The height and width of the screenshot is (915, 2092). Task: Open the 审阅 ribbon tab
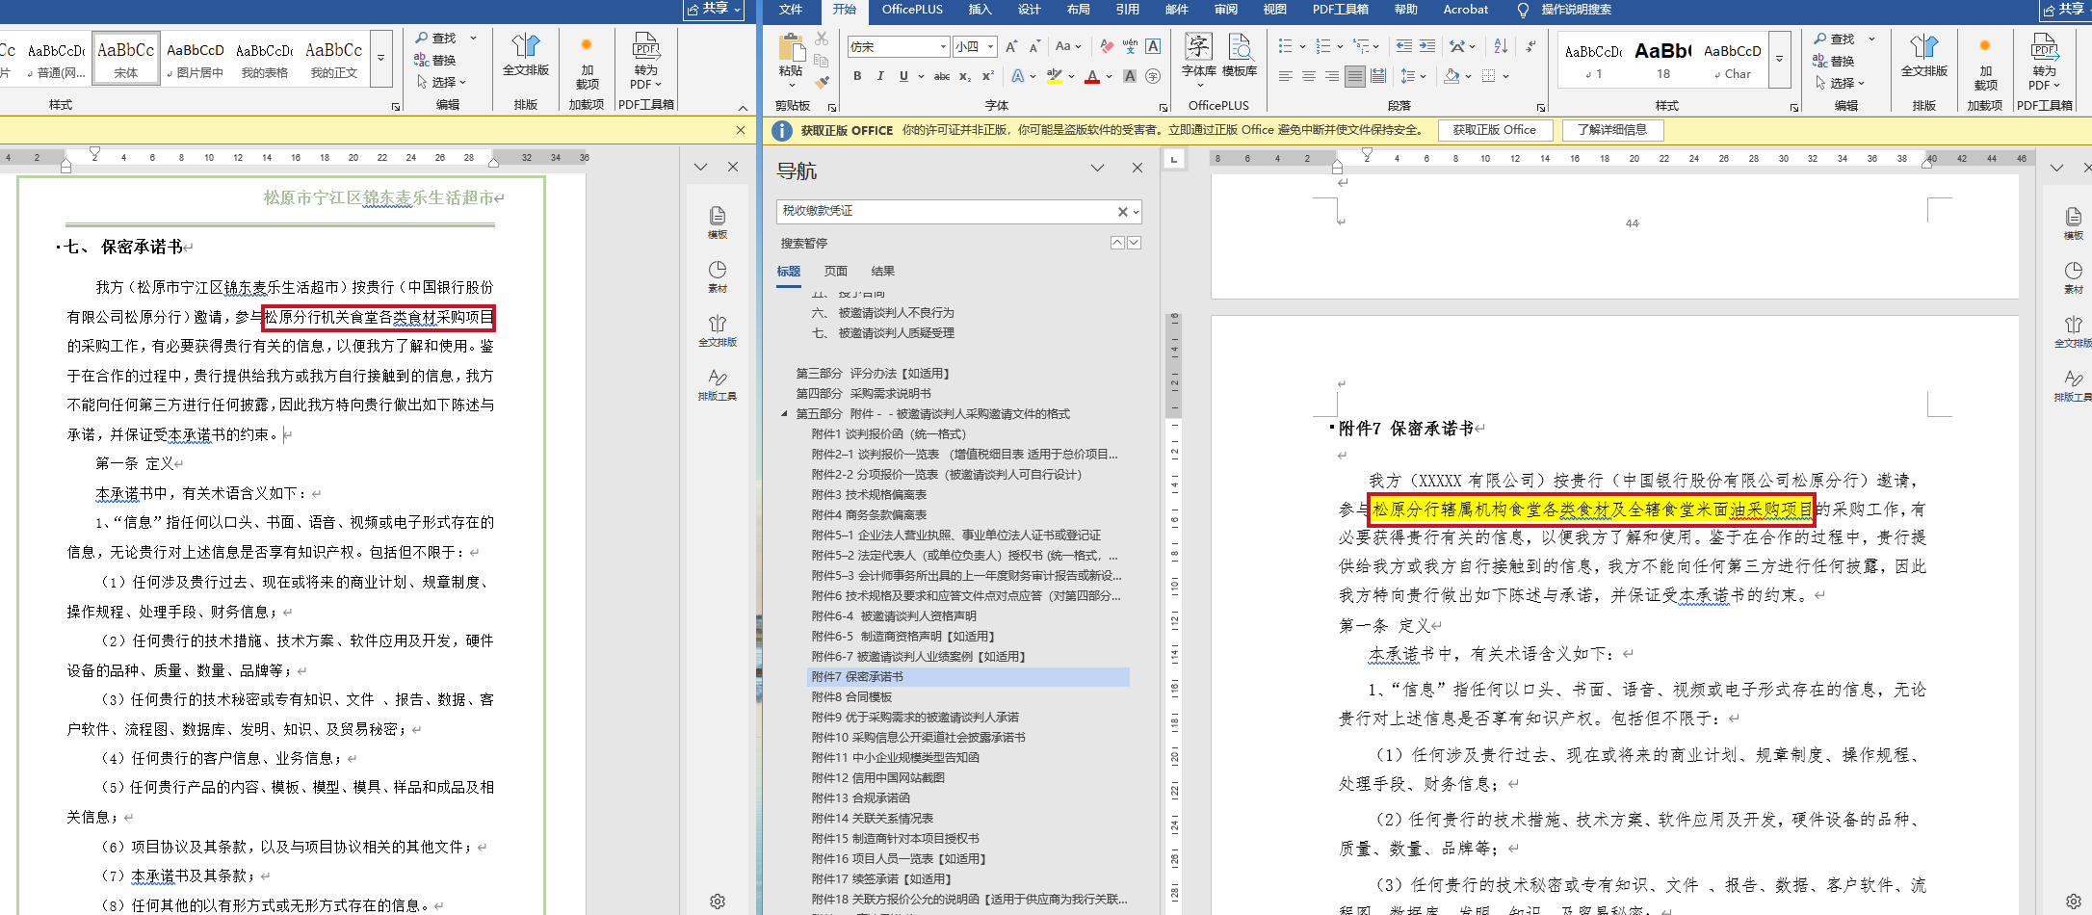click(x=1225, y=10)
